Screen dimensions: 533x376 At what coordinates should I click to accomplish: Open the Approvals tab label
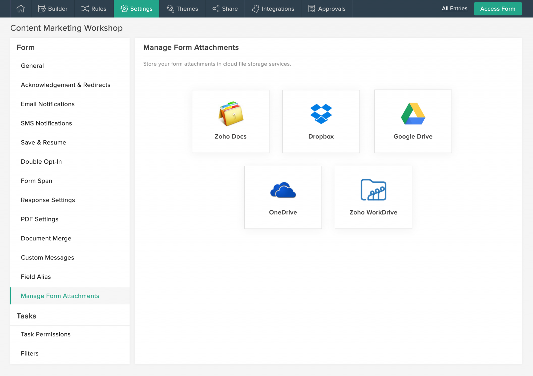pos(332,9)
